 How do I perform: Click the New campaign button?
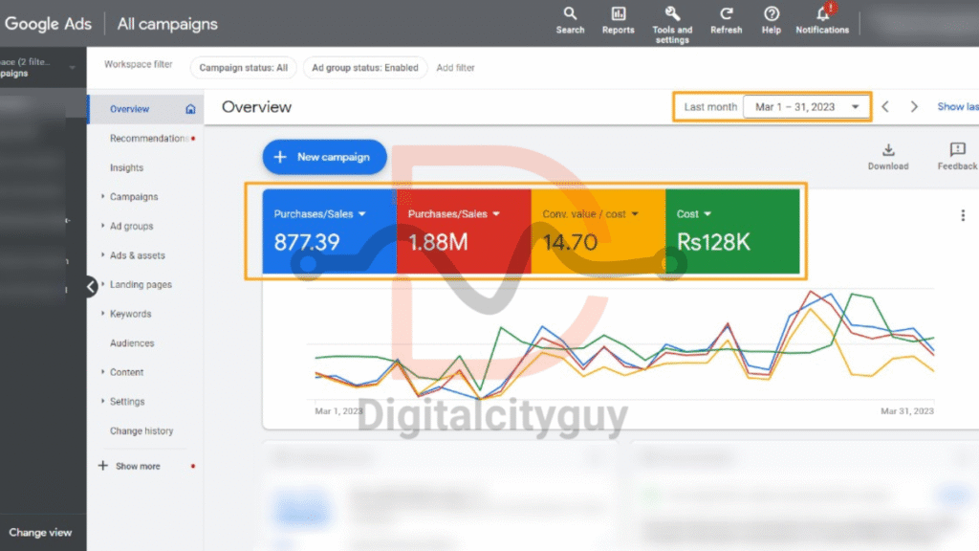coord(324,157)
